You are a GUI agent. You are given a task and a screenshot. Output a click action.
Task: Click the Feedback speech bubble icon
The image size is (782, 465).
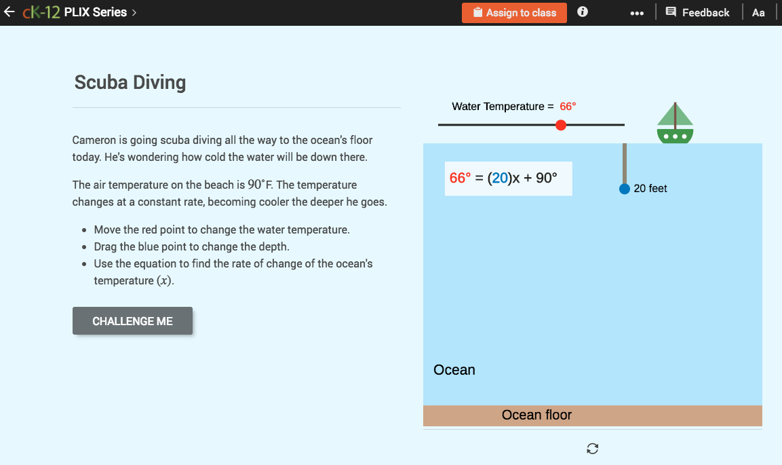670,12
